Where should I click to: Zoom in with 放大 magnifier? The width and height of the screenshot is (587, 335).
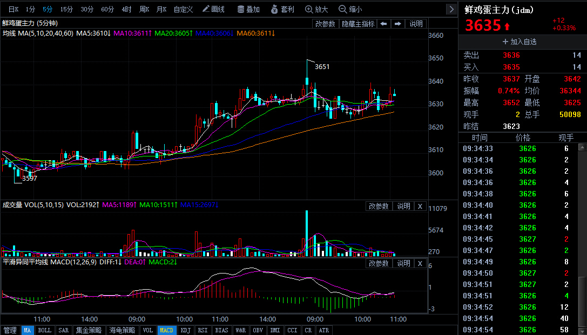[316, 9]
